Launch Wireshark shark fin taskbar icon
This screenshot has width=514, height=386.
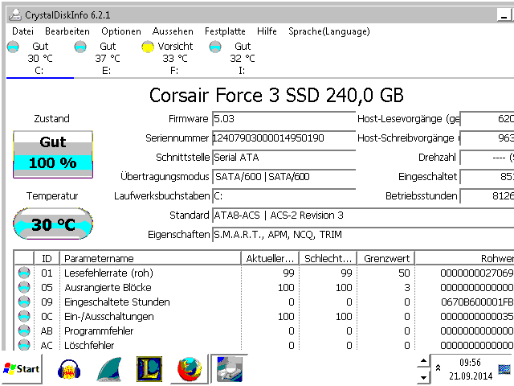(110, 369)
